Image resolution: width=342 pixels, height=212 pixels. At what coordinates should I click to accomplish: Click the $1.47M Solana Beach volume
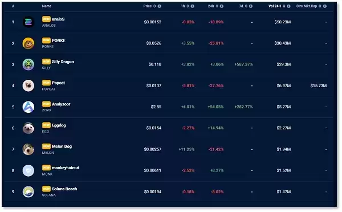coord(284,191)
